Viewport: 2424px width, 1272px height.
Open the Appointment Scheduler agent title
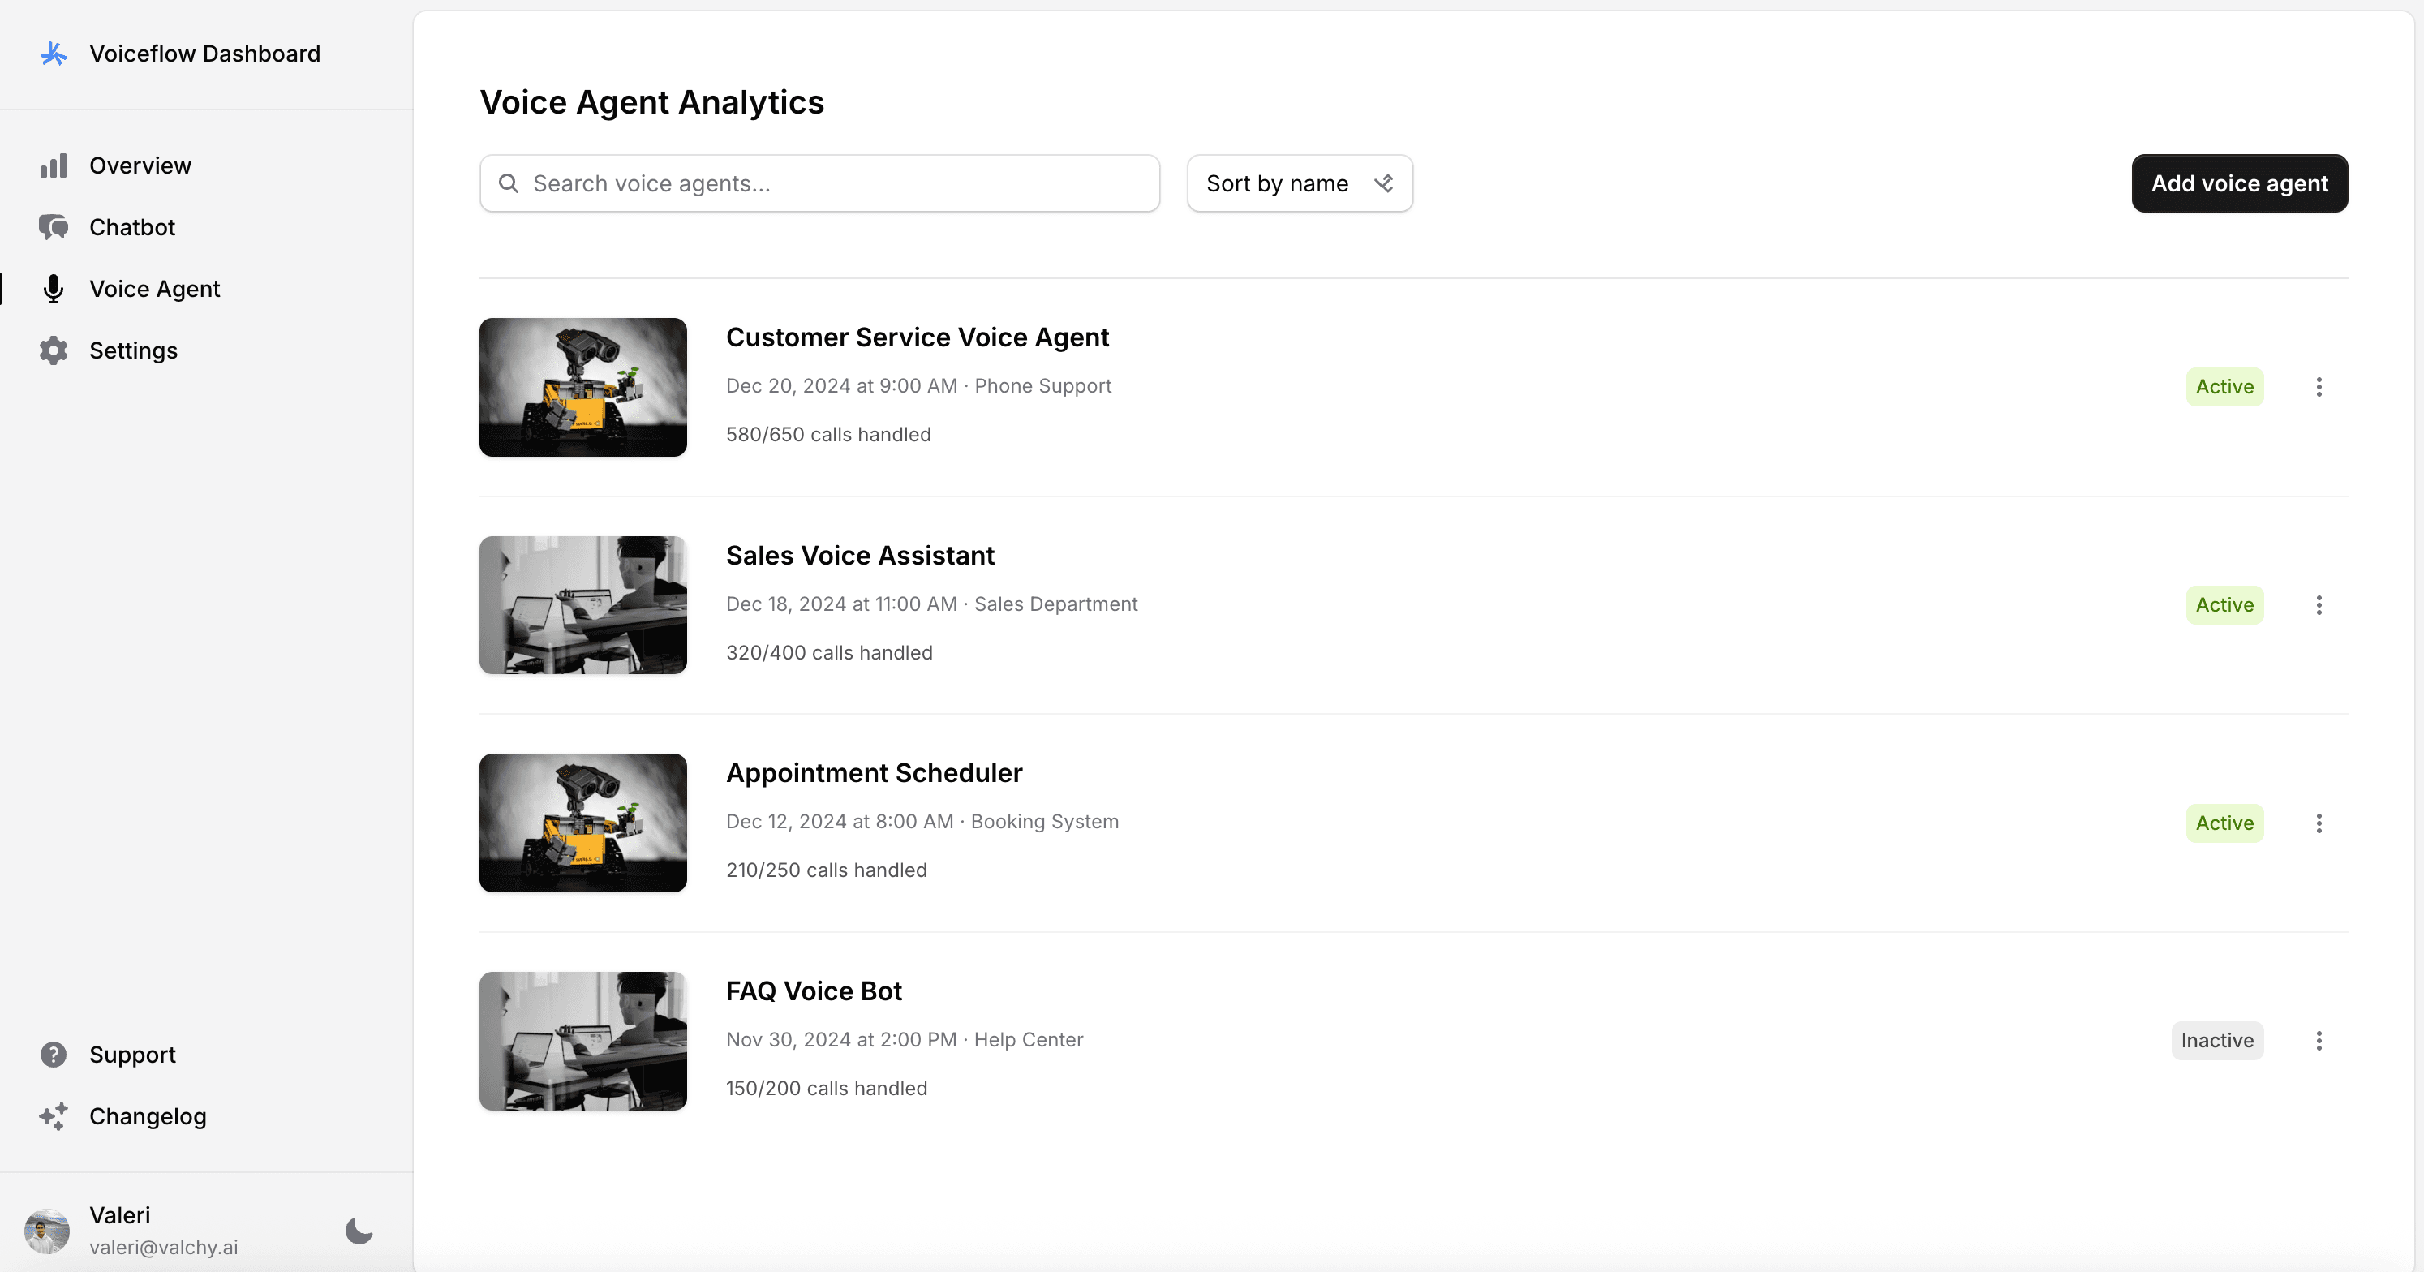[873, 773]
